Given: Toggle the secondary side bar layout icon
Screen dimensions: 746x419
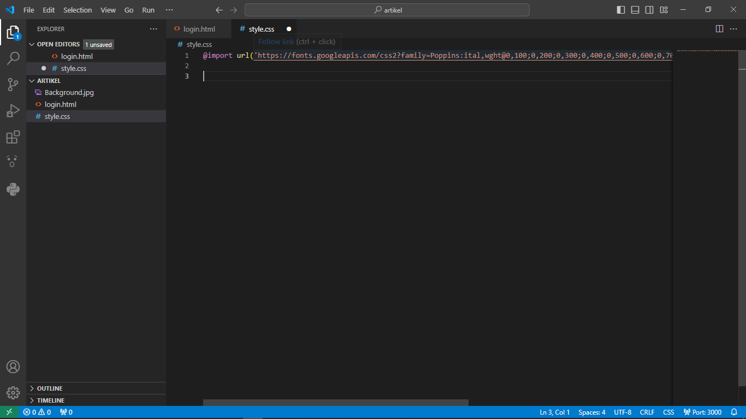Looking at the screenshot, I should [x=649, y=10].
